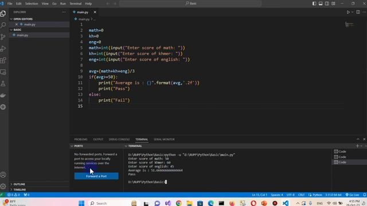Split the editor to the right
367x206 pixels.
358,12
